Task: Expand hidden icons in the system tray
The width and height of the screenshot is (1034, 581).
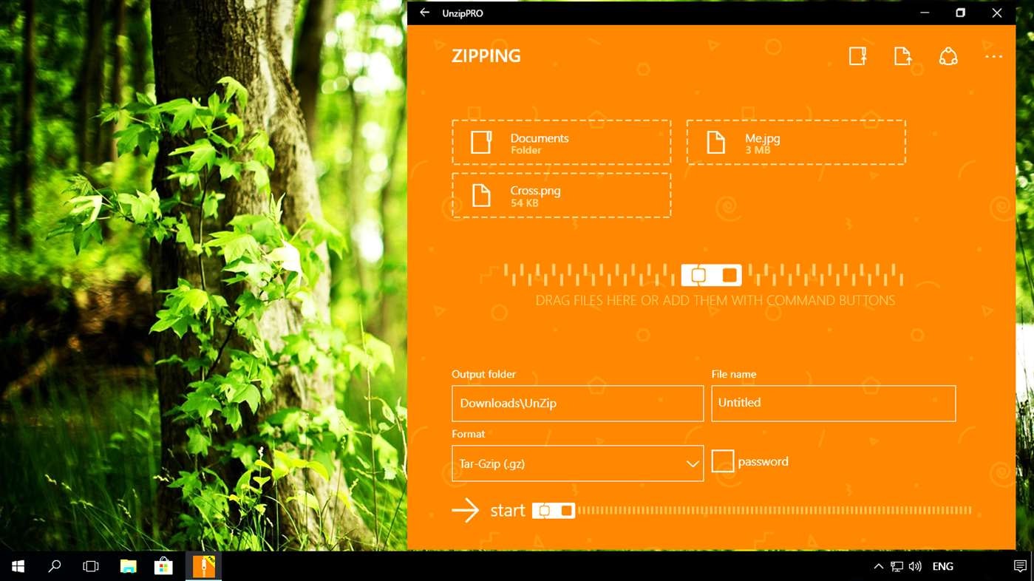Action: point(877,565)
